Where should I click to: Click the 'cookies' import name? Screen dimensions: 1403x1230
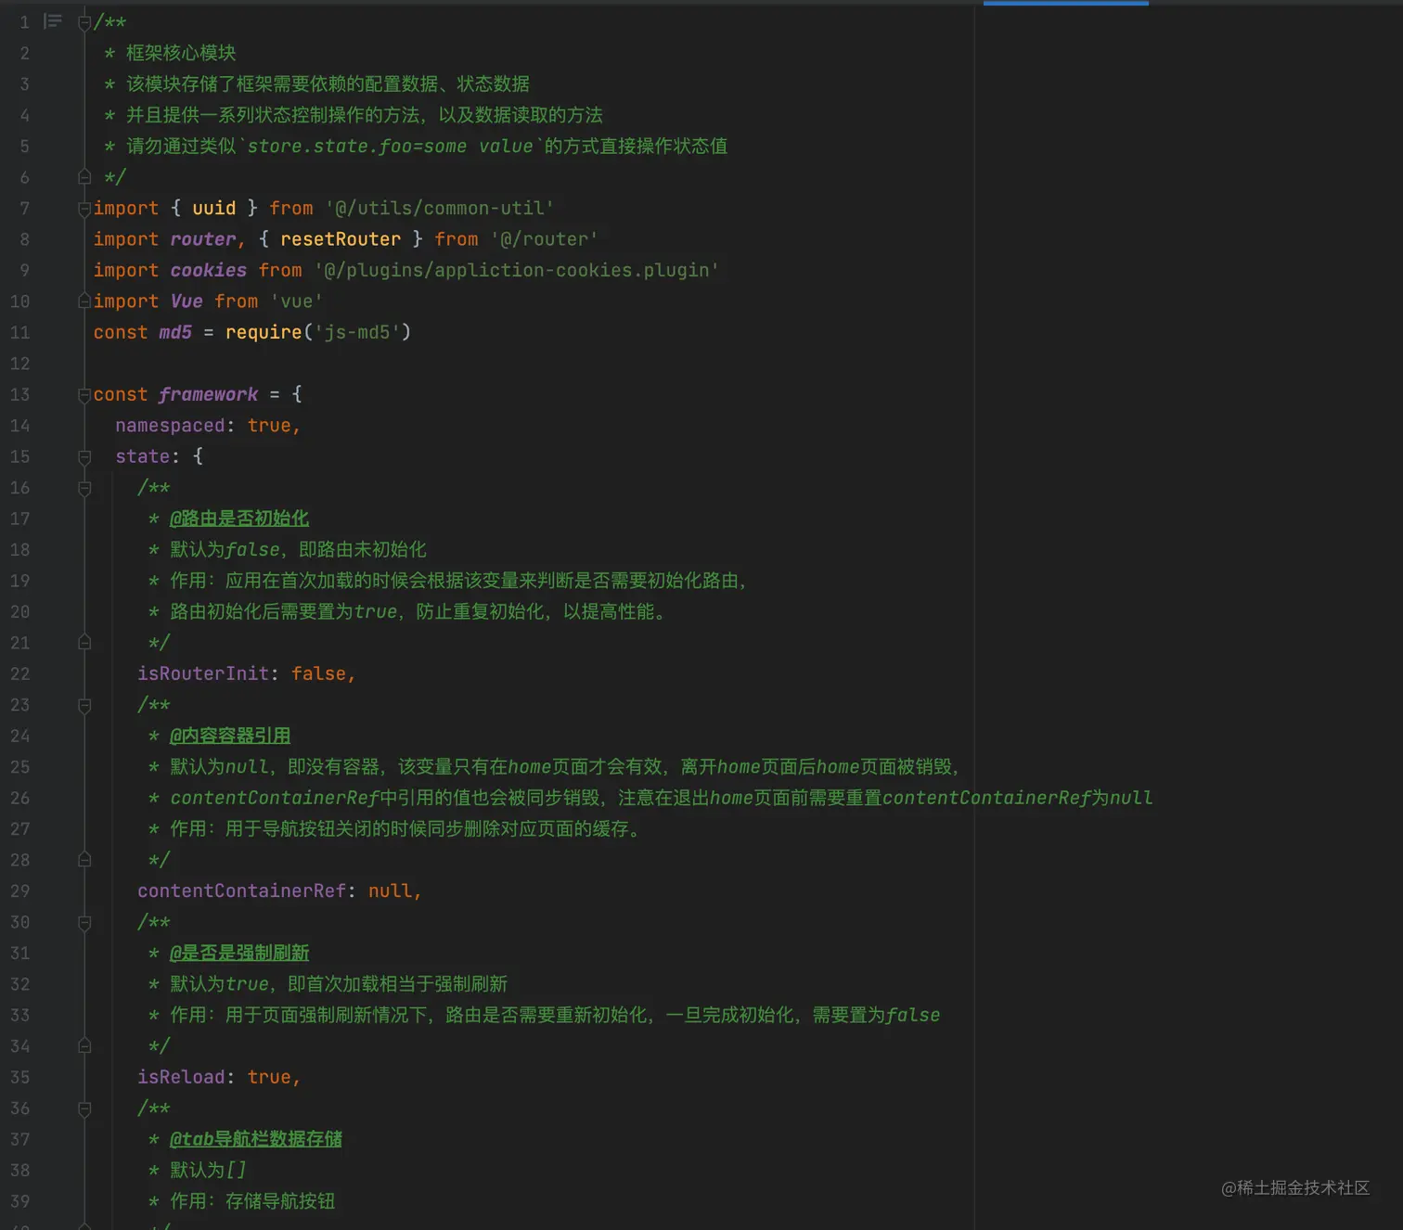tap(209, 270)
